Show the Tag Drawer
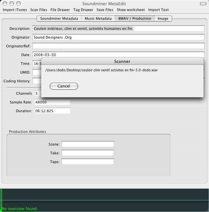 coord(83,10)
